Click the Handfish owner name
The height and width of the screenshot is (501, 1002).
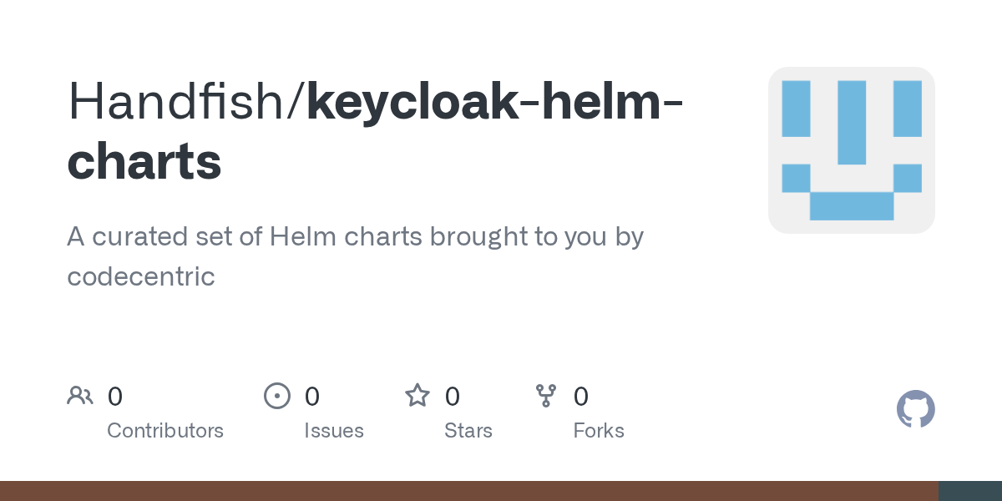(x=180, y=99)
